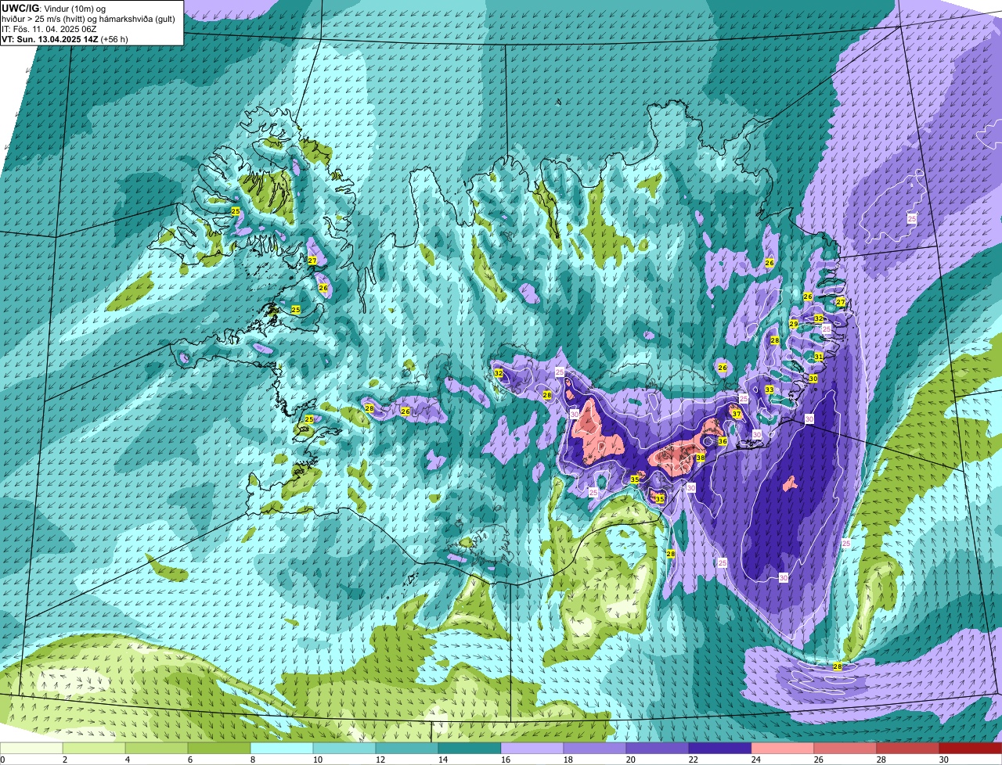Click the 18–20 m/s purple legend swatch

click(595, 748)
